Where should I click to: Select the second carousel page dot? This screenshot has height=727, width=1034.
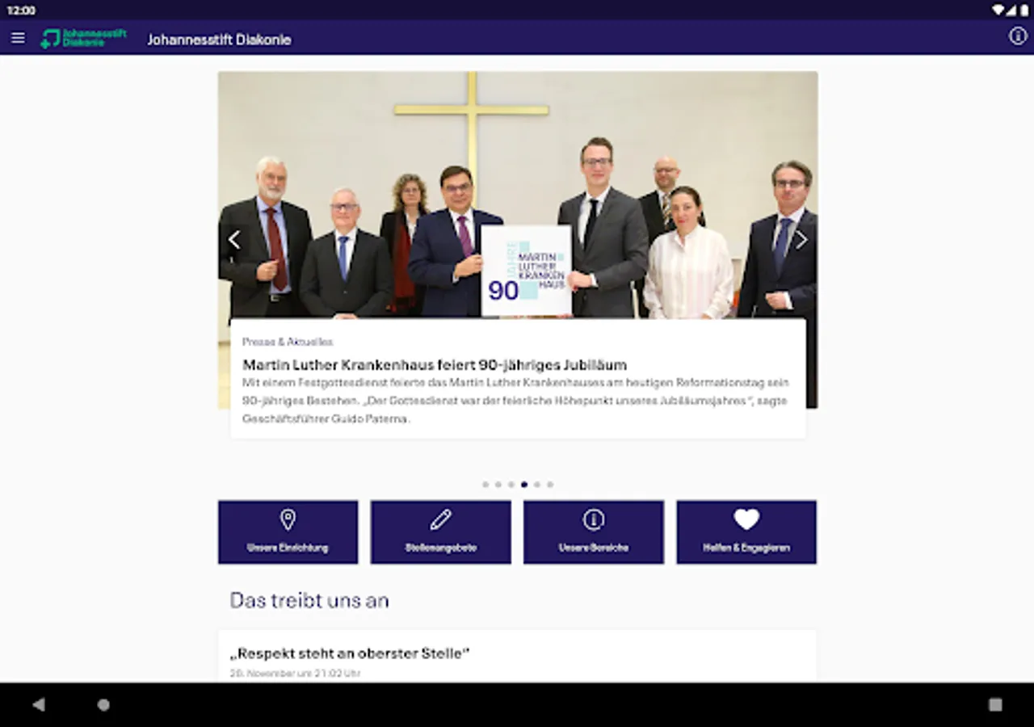point(498,485)
